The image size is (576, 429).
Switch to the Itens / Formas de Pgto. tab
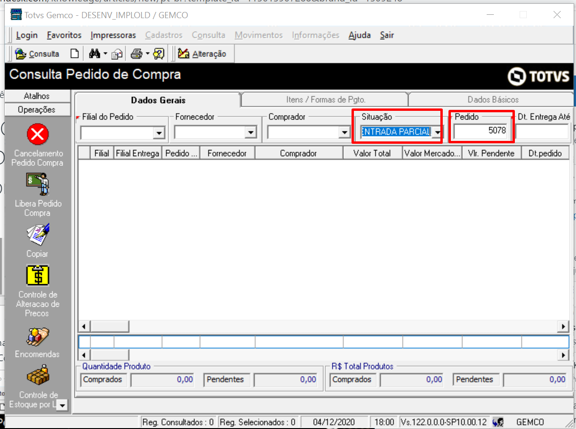(x=324, y=100)
